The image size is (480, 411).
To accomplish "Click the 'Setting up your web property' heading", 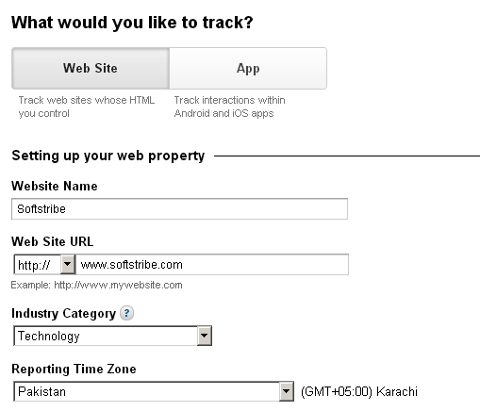I will pos(108,156).
